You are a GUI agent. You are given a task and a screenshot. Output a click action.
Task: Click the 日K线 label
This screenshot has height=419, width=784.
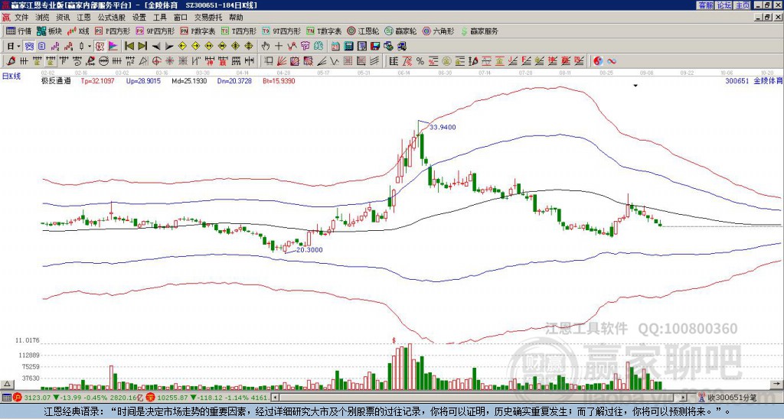[11, 76]
